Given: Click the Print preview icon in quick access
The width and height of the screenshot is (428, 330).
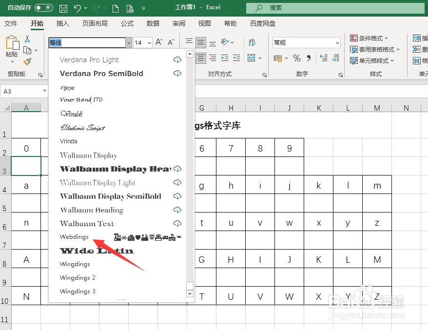Looking at the screenshot, I should point(130,8).
